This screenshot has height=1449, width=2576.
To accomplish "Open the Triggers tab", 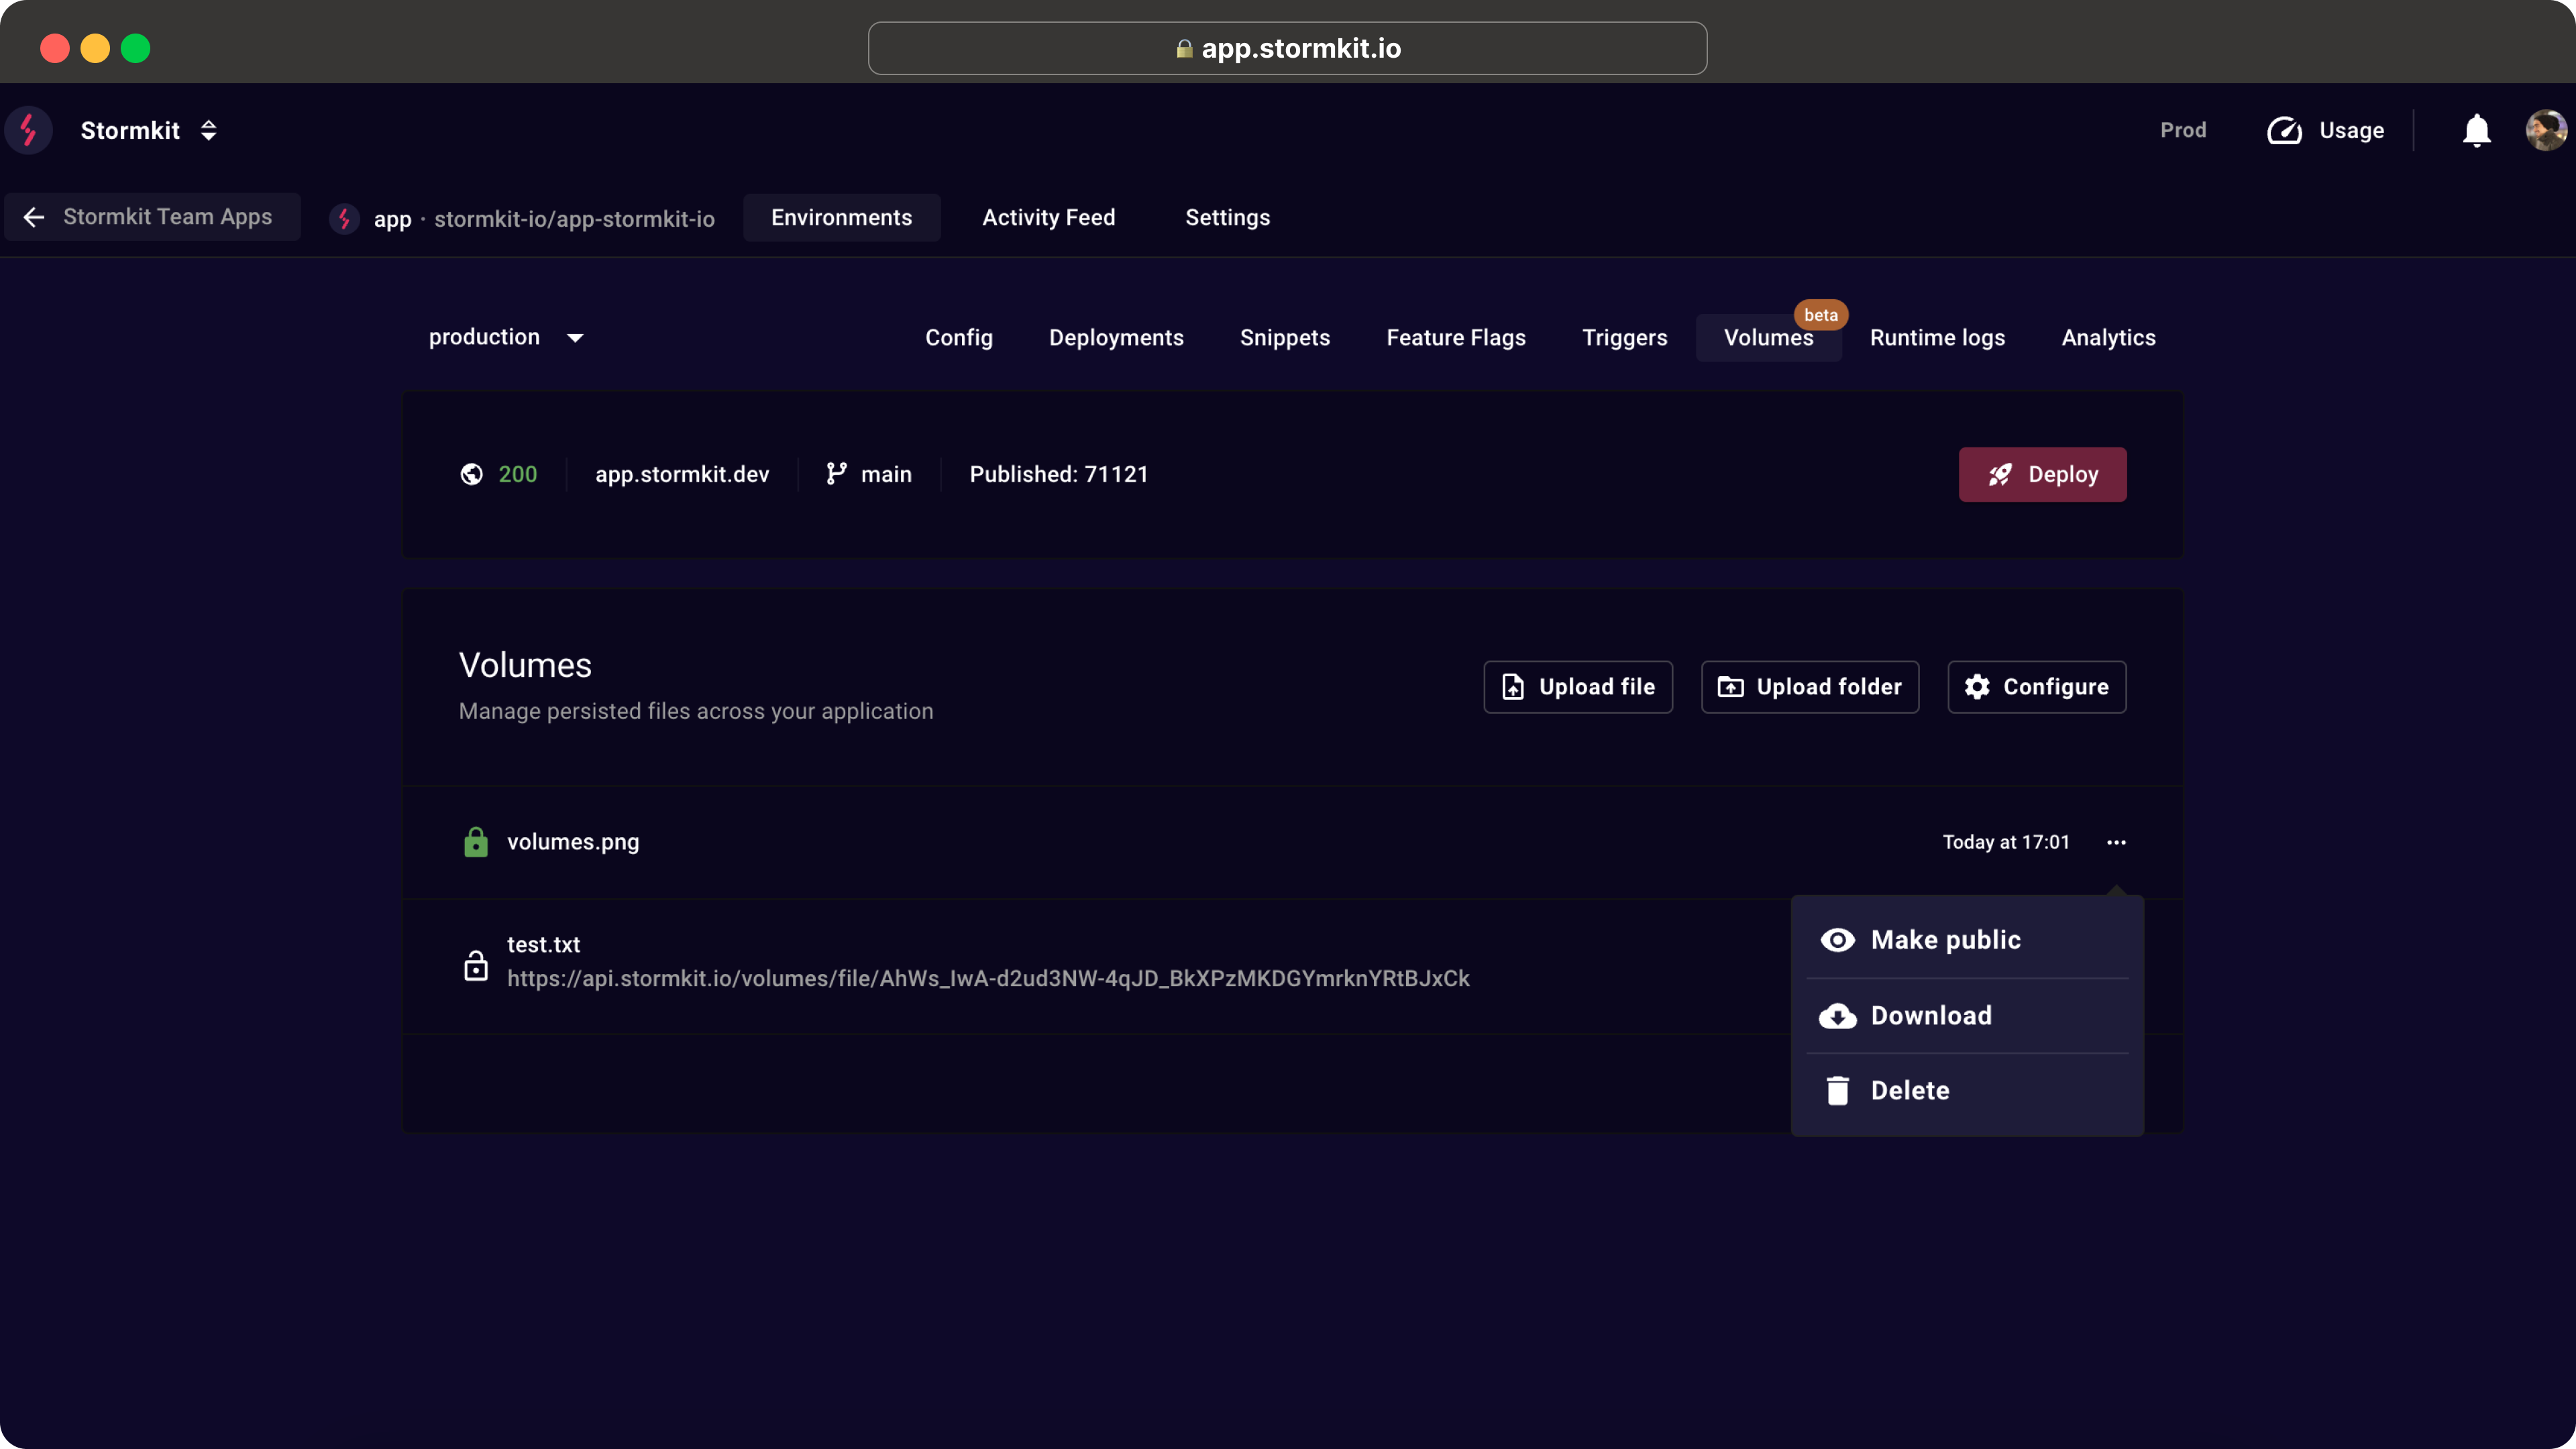I will (1624, 336).
